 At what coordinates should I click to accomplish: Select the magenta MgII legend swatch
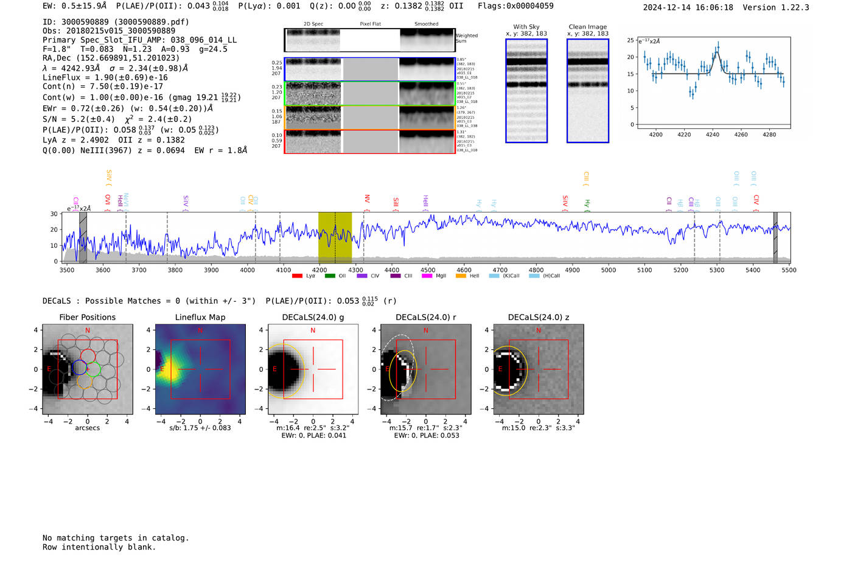pyautogui.click(x=427, y=276)
